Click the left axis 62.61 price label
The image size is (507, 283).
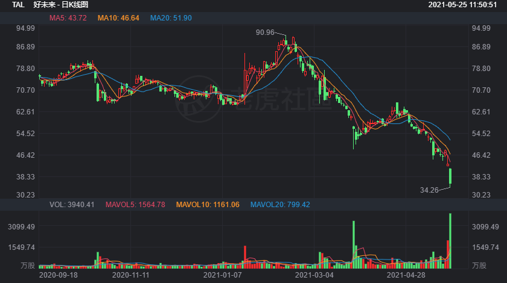(25, 112)
